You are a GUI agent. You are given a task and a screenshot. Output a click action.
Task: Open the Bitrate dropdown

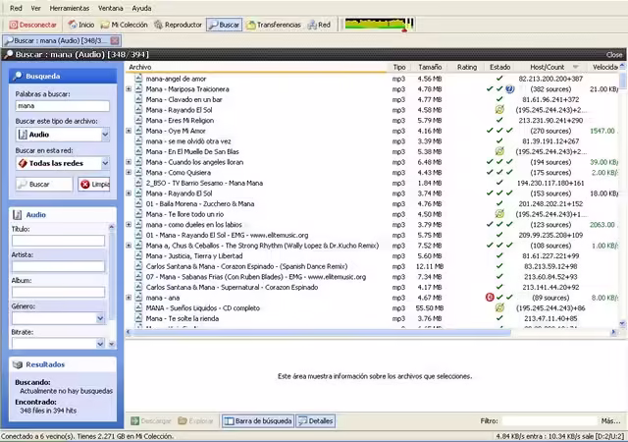click(59, 344)
